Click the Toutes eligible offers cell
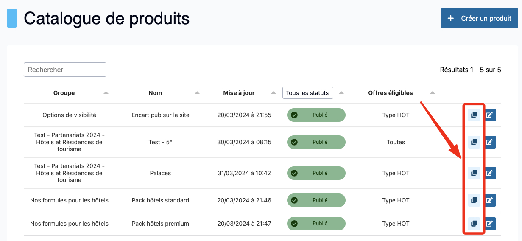The width and height of the screenshot is (522, 241). tap(396, 142)
